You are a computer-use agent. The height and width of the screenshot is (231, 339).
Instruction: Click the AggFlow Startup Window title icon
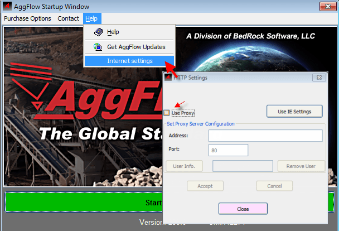(7, 6)
